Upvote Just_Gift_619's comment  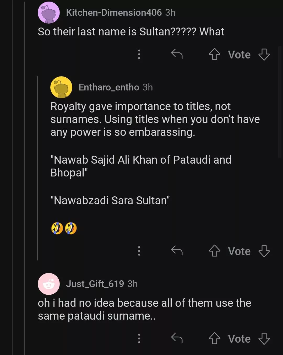[214, 338]
